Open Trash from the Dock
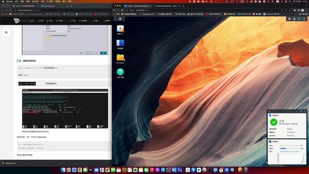 [246, 170]
